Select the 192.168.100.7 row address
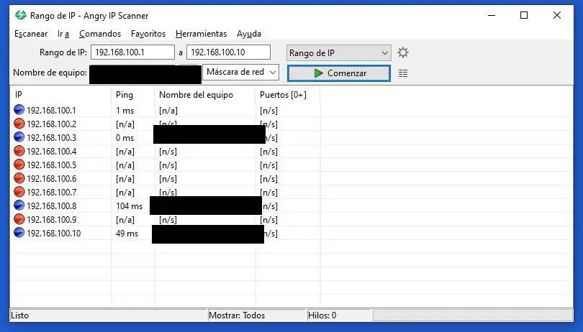 pos(51,193)
